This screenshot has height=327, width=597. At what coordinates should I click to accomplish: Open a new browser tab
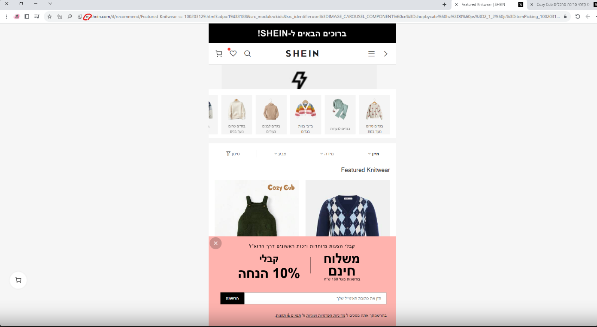[x=444, y=4]
